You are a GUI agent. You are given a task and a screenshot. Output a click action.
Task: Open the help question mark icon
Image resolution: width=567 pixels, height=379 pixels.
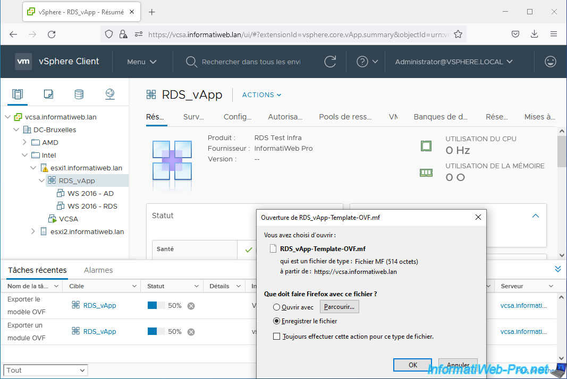point(362,62)
